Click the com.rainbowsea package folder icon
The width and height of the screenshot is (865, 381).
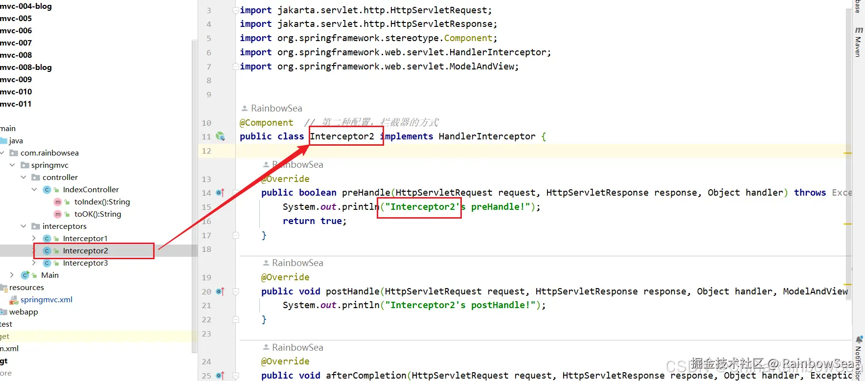[x=14, y=153]
